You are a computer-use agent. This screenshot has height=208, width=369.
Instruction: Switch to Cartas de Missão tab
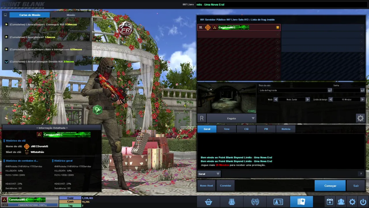click(x=30, y=15)
